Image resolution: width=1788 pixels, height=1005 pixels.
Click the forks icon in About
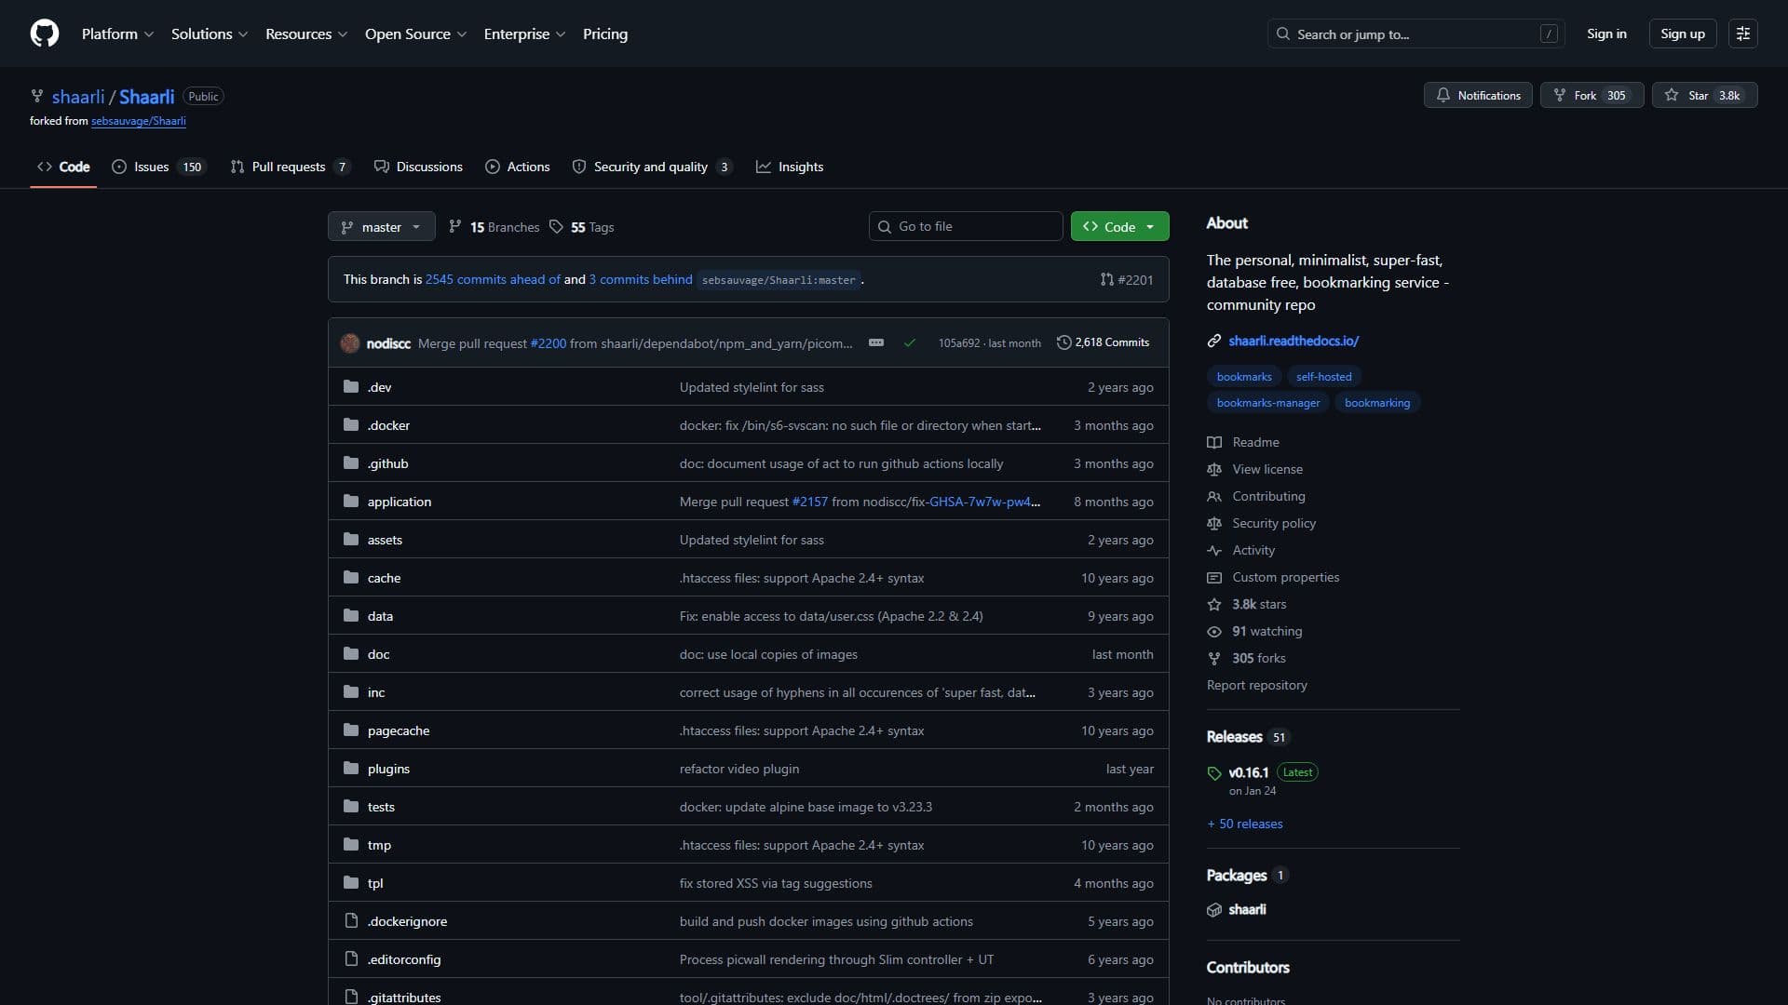pyautogui.click(x=1214, y=658)
